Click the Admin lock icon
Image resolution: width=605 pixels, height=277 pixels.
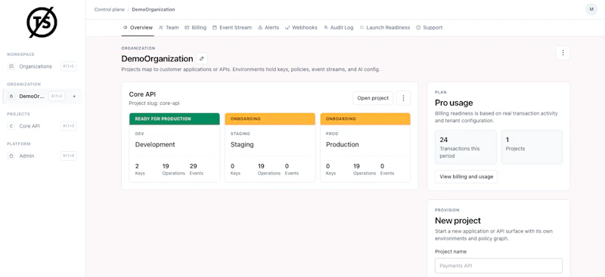pos(11,156)
